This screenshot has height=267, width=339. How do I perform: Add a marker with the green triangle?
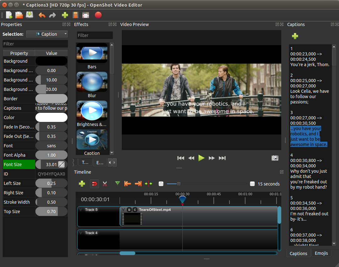click(117, 183)
